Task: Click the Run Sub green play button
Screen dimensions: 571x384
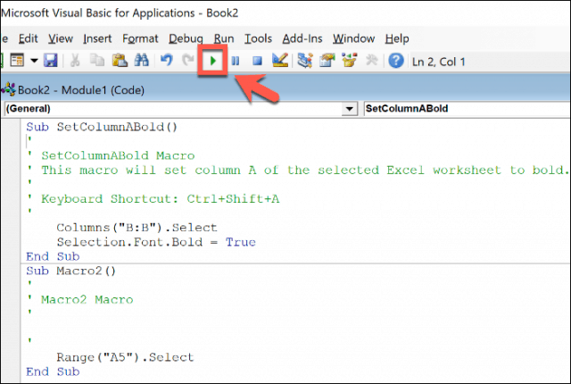Action: [x=213, y=61]
